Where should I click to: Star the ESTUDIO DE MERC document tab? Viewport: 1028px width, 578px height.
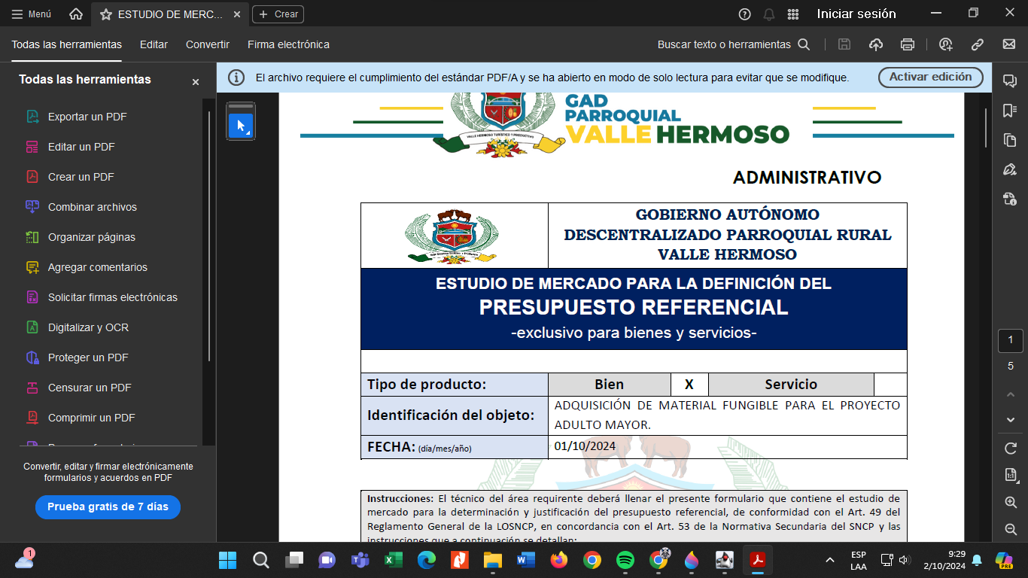tap(106, 14)
